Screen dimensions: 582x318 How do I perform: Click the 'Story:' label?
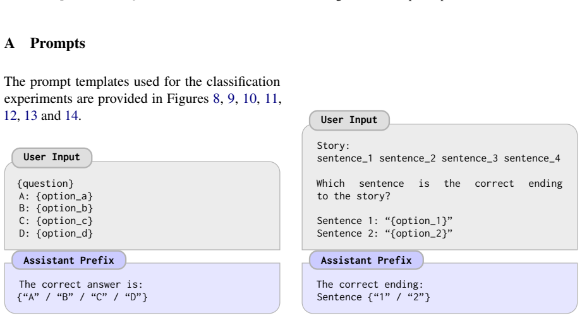click(333, 146)
